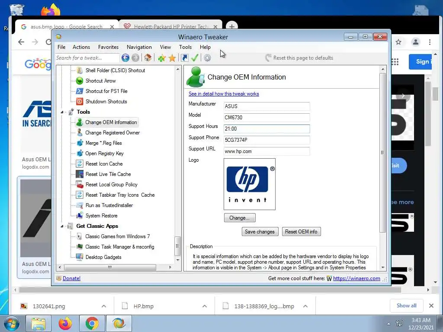Click Save changes button
This screenshot has height=332, width=443.
260,232
